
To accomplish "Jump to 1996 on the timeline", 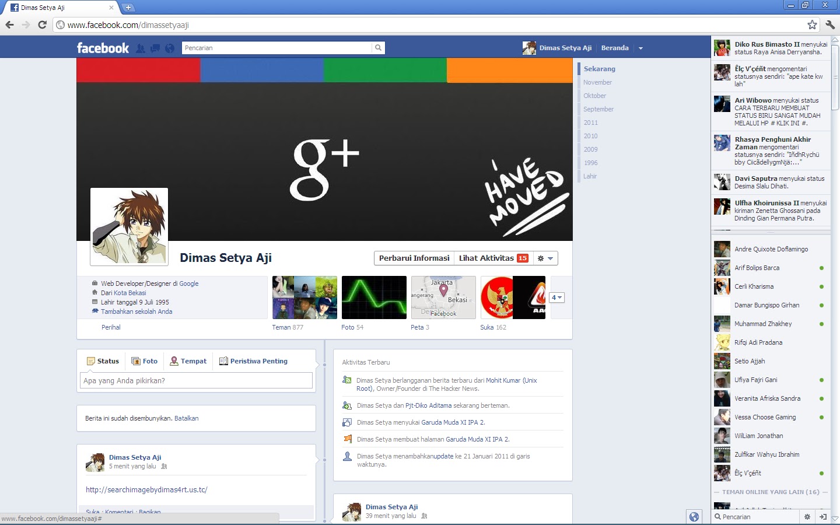I will (x=591, y=163).
